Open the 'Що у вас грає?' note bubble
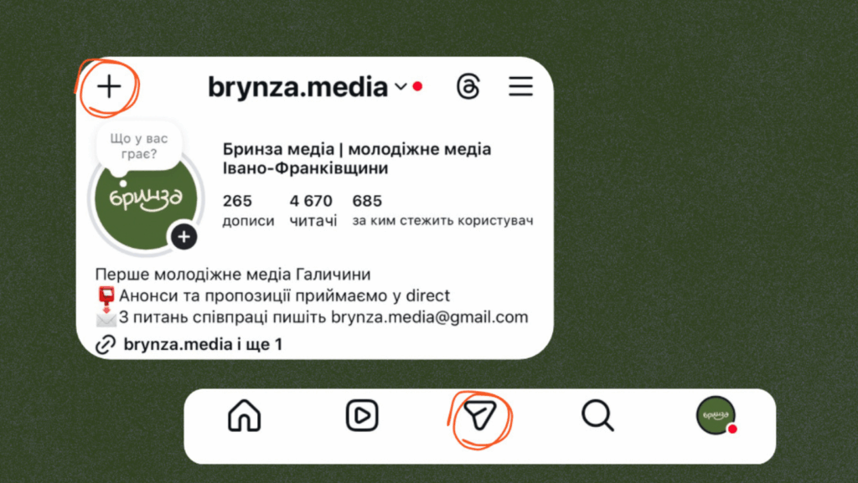Image resolution: width=858 pixels, height=483 pixels. coord(138,146)
